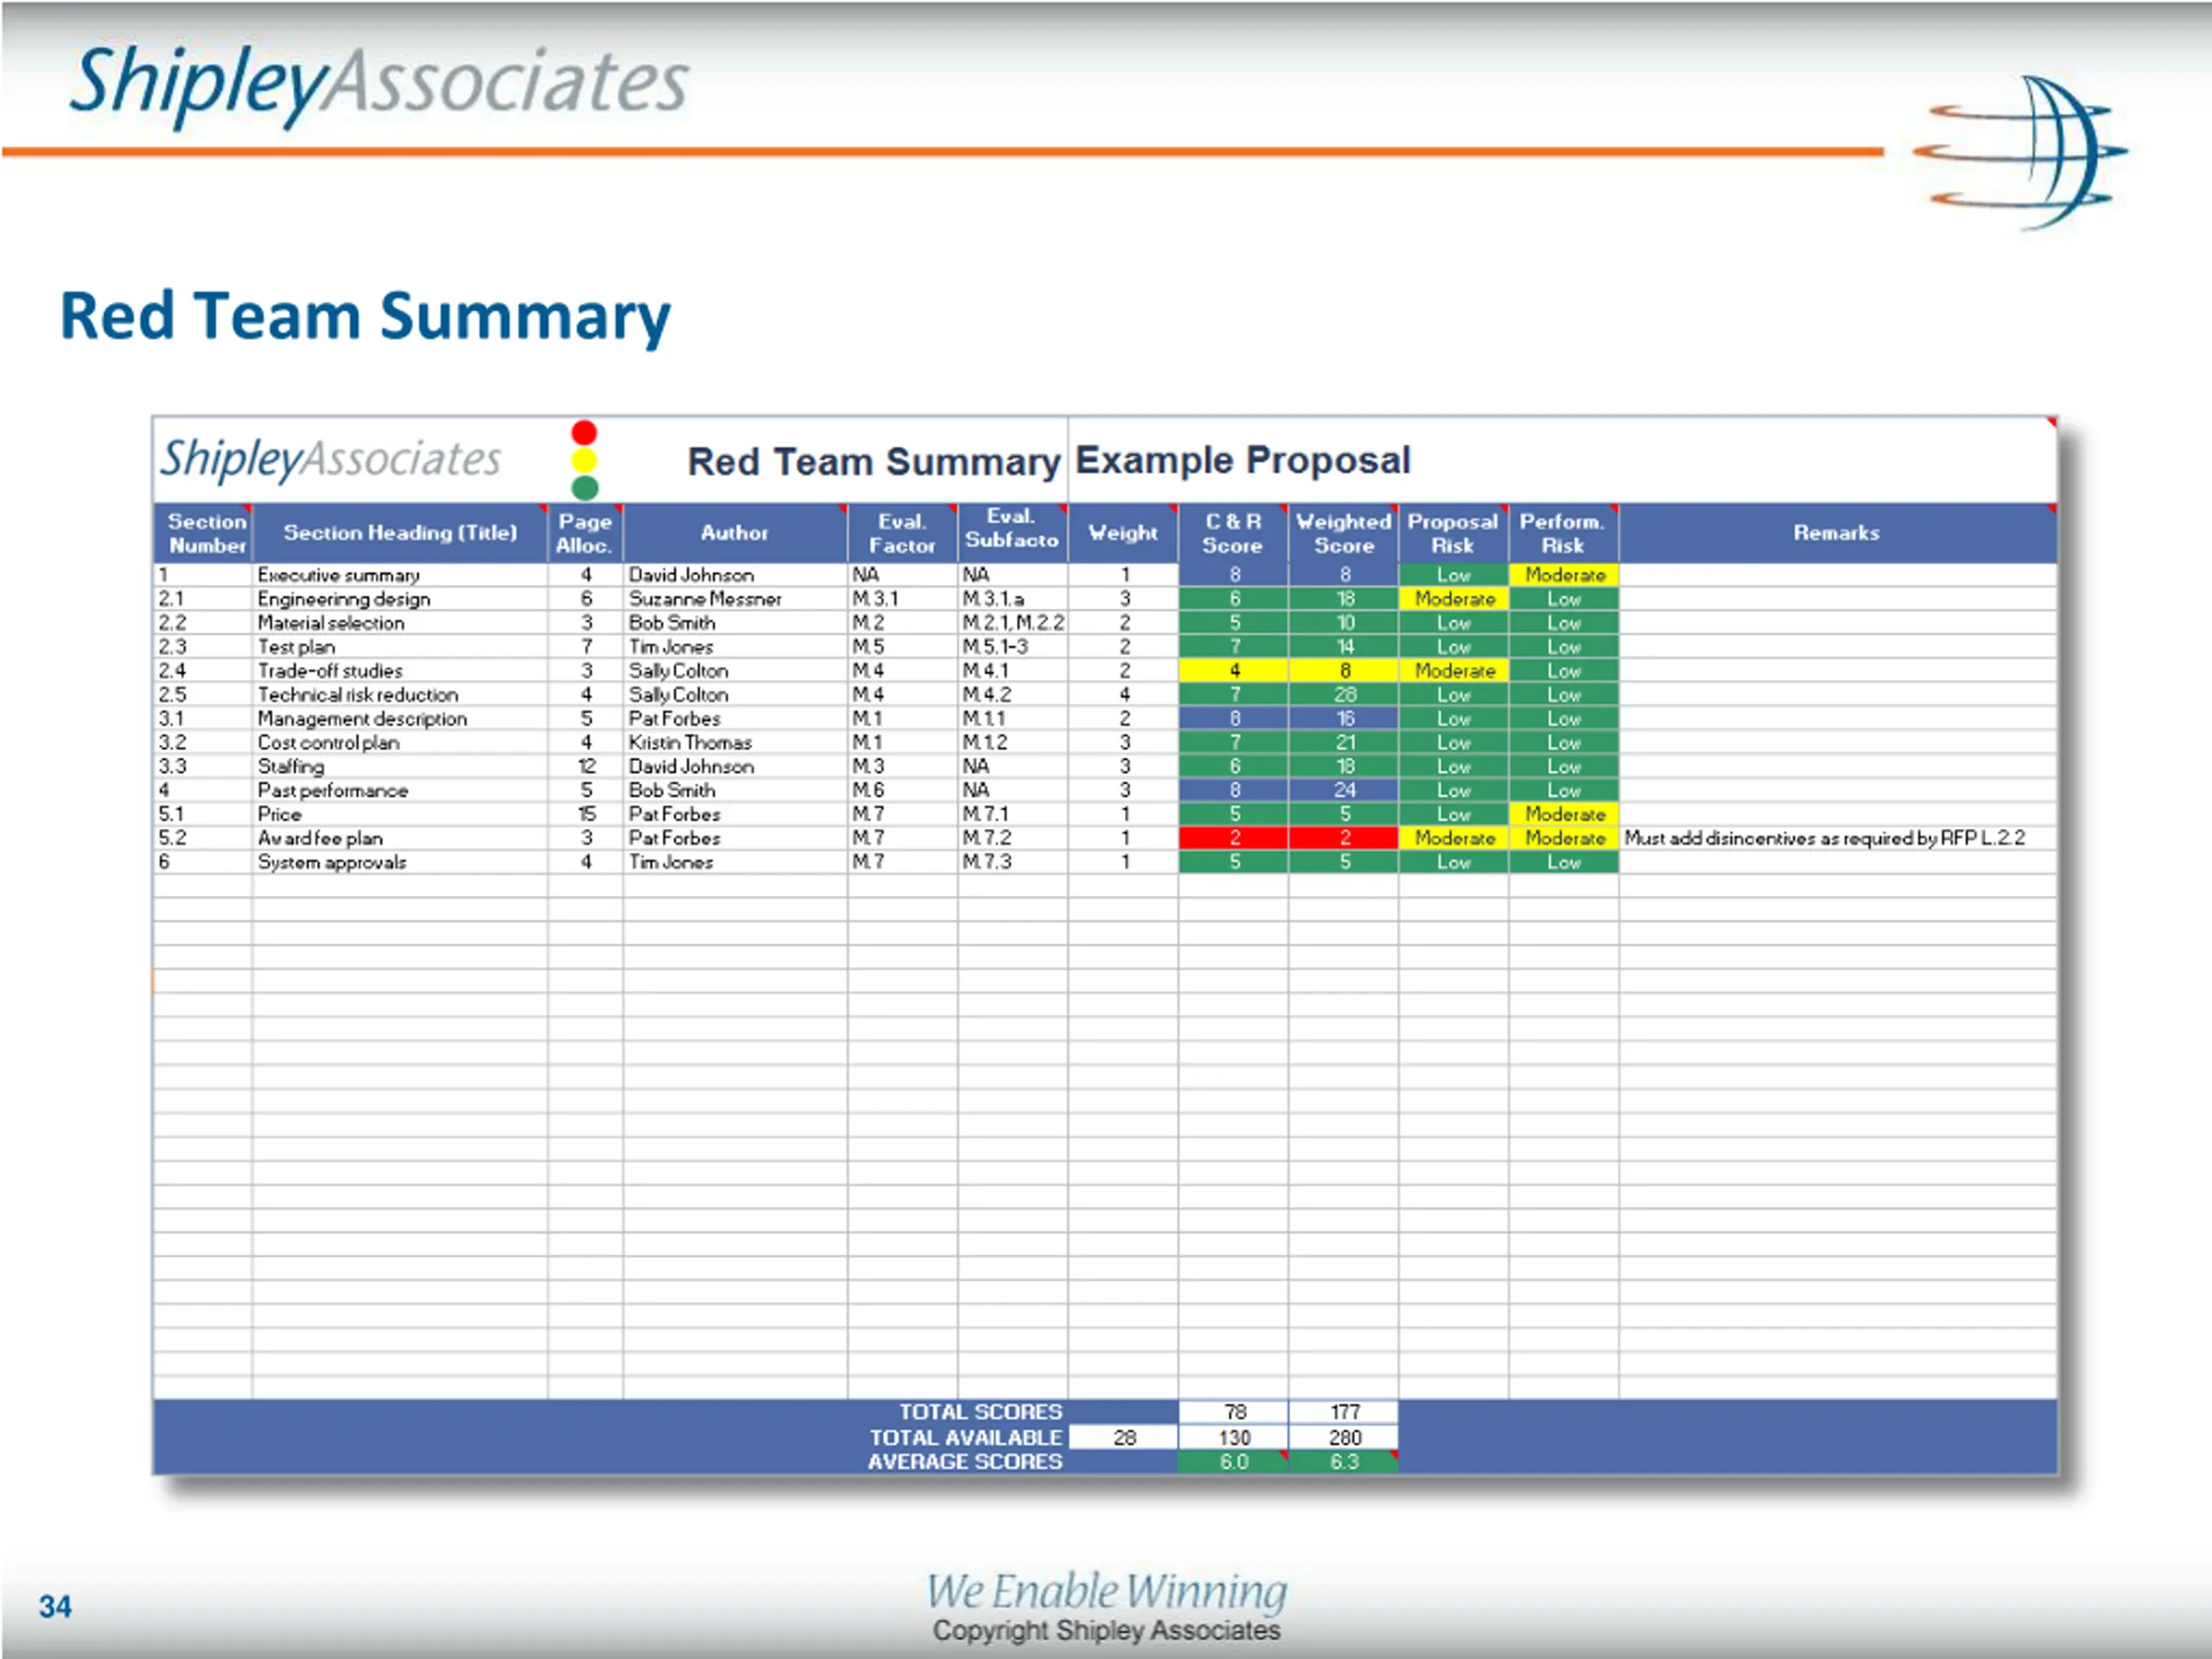Viewport: 2212px width, 1659px height.
Task: Click the 'Must add disincentives' remark cell
Action: pyautogui.click(x=1837, y=839)
